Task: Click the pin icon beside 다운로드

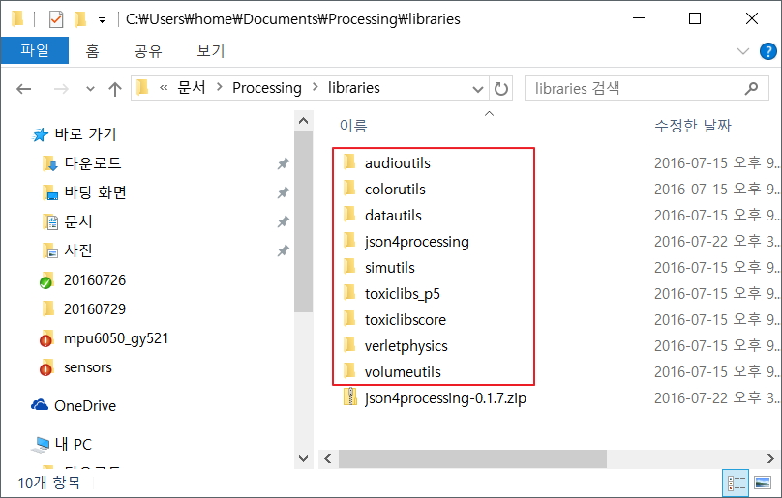Action: 284,163
